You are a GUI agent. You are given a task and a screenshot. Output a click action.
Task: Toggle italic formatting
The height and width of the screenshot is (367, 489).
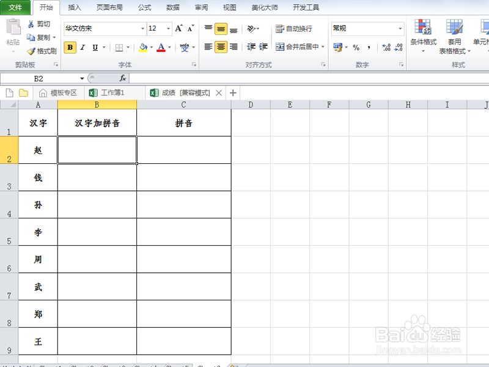click(x=83, y=48)
